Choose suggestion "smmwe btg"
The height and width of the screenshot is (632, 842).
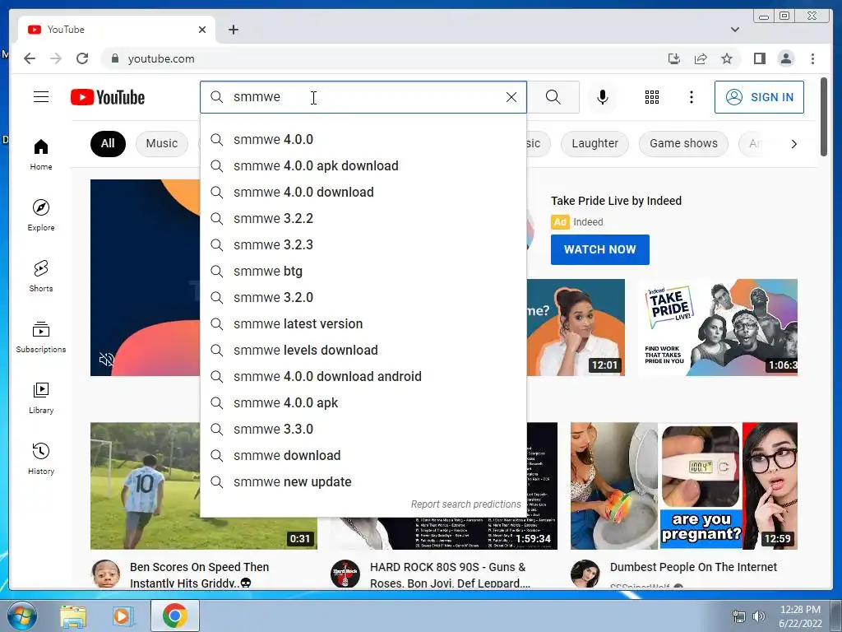tap(363, 271)
